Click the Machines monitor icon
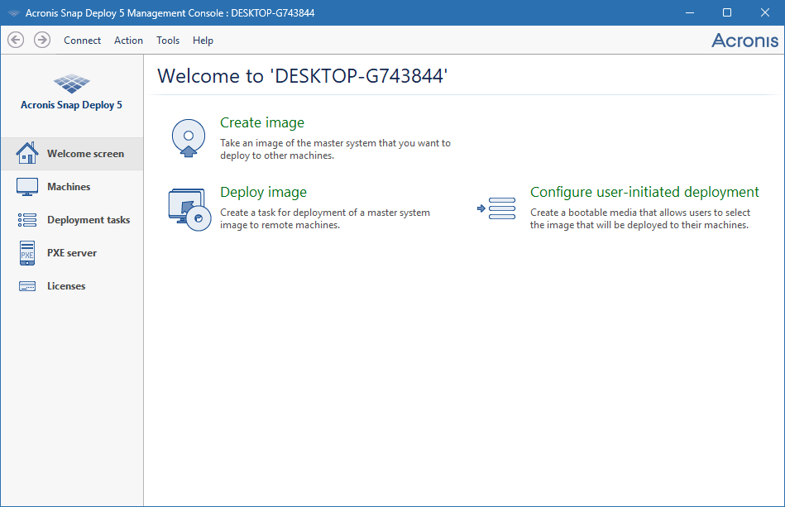 [x=27, y=187]
